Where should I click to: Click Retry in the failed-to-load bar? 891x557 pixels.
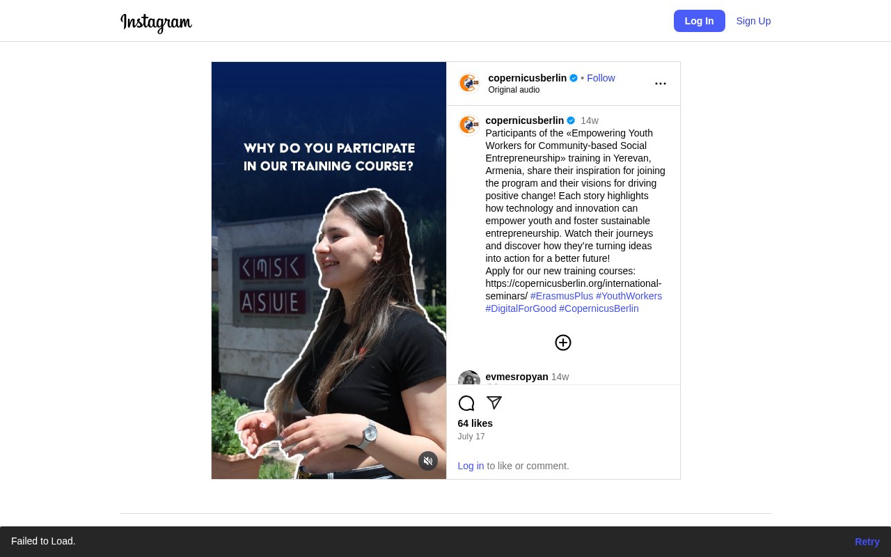coord(867,542)
